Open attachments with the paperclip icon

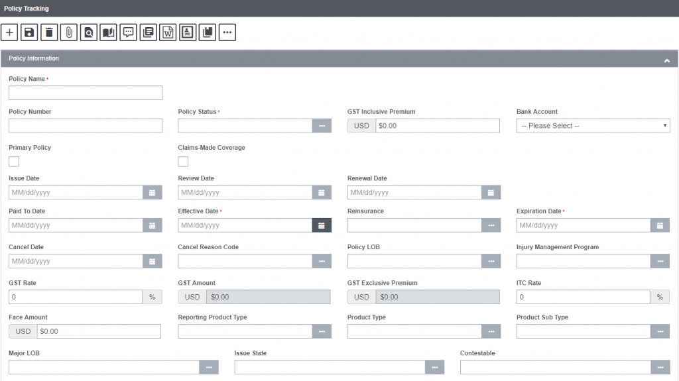coord(69,32)
